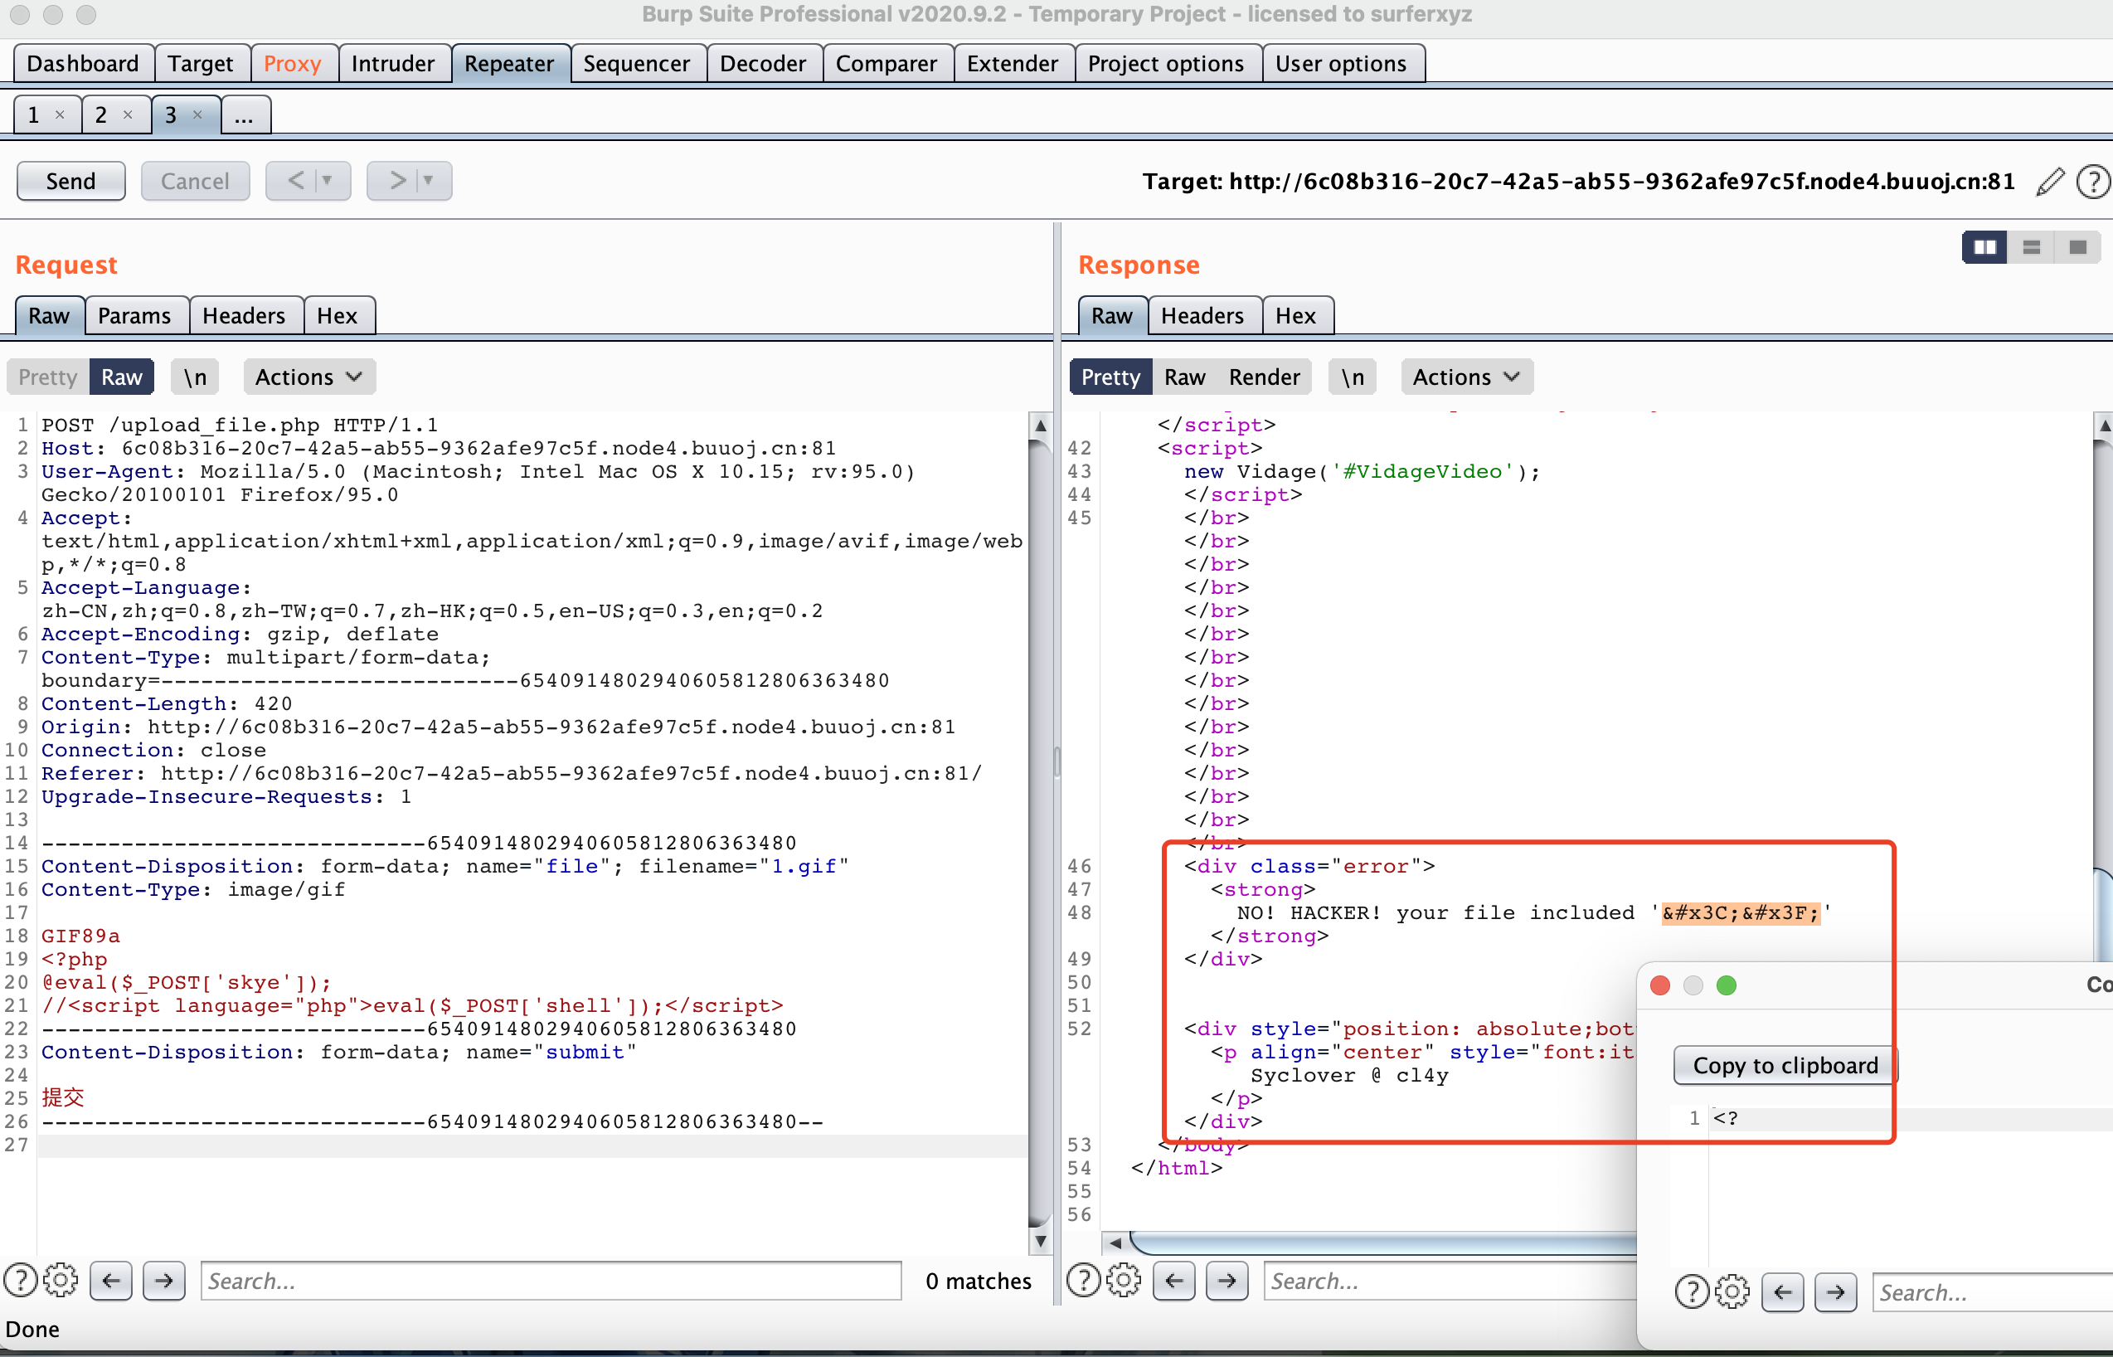
Task: Click response search settings gear icon
Action: click(1123, 1281)
